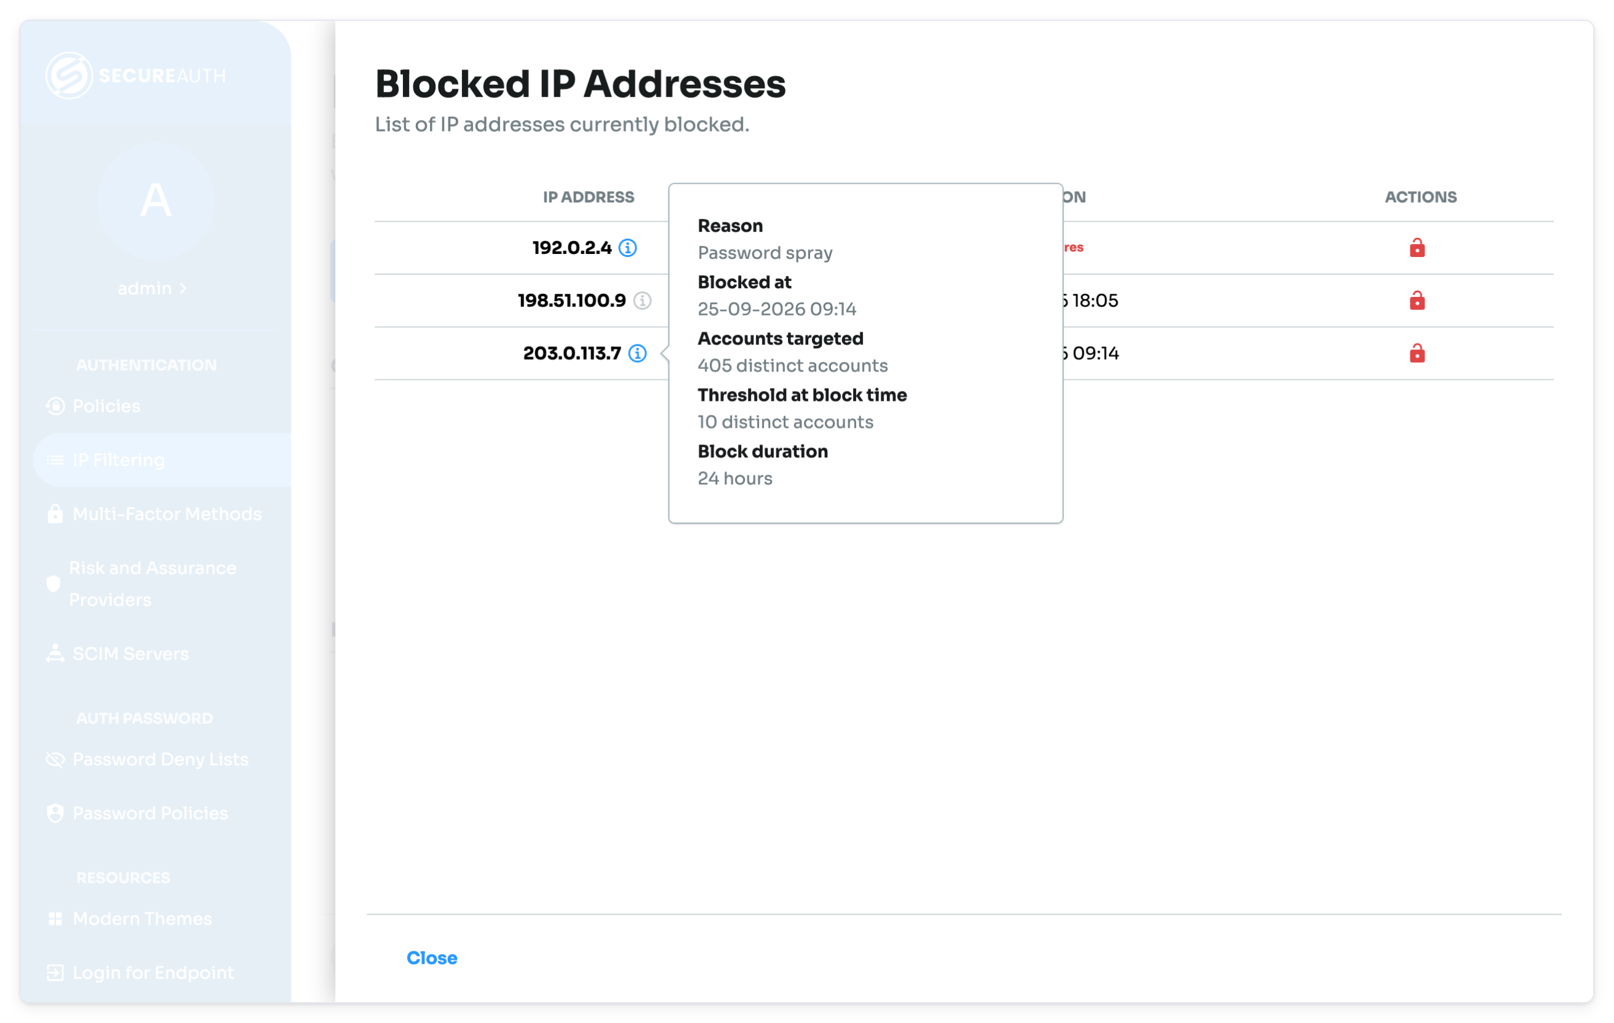This screenshot has height=1023, width=1614.
Task: Click the Password Policies shield icon
Action: click(55, 813)
